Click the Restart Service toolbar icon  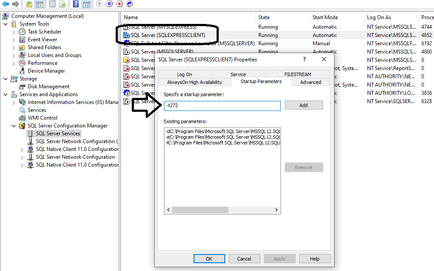129,4
